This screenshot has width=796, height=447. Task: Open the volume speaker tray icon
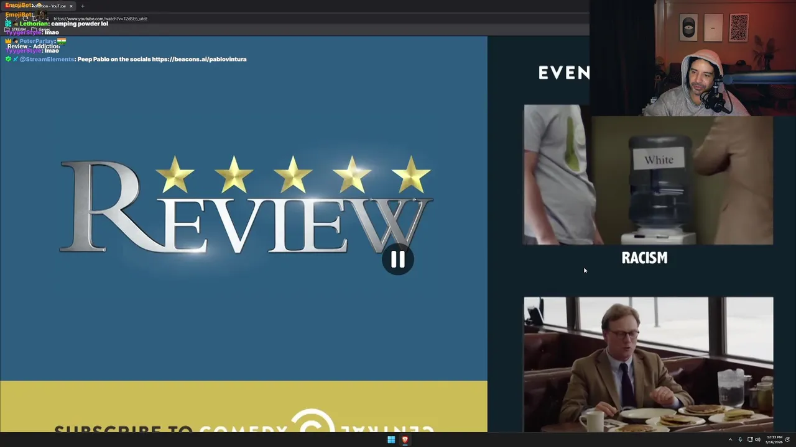[757, 440]
